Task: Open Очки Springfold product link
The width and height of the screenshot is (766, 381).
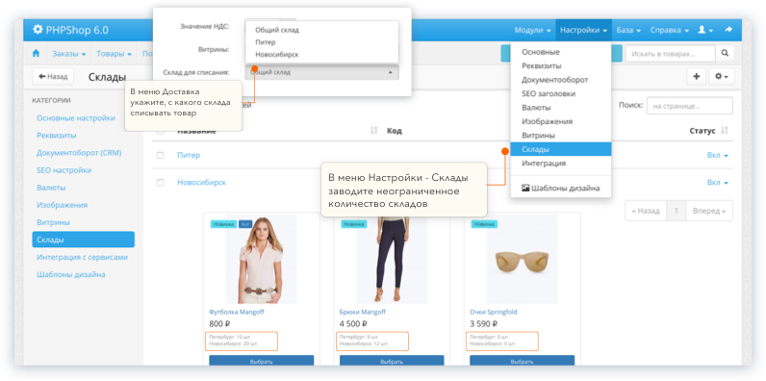Action: (494, 312)
